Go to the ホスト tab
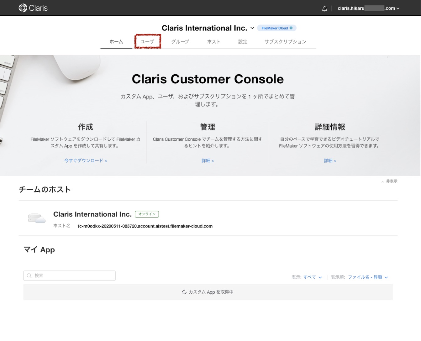Image resolution: width=421 pixels, height=341 pixels. point(214,41)
